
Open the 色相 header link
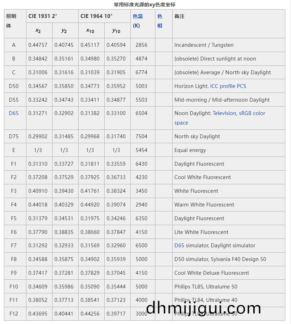click(x=160, y=21)
